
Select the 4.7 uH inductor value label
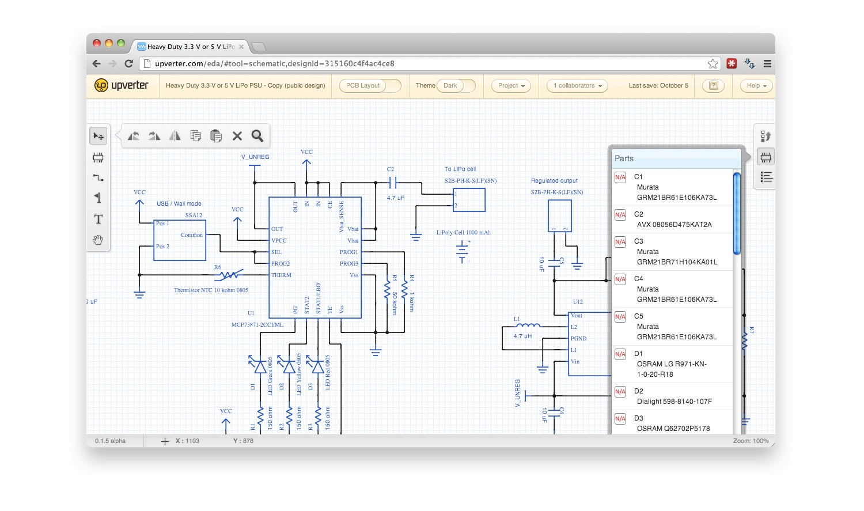(523, 336)
